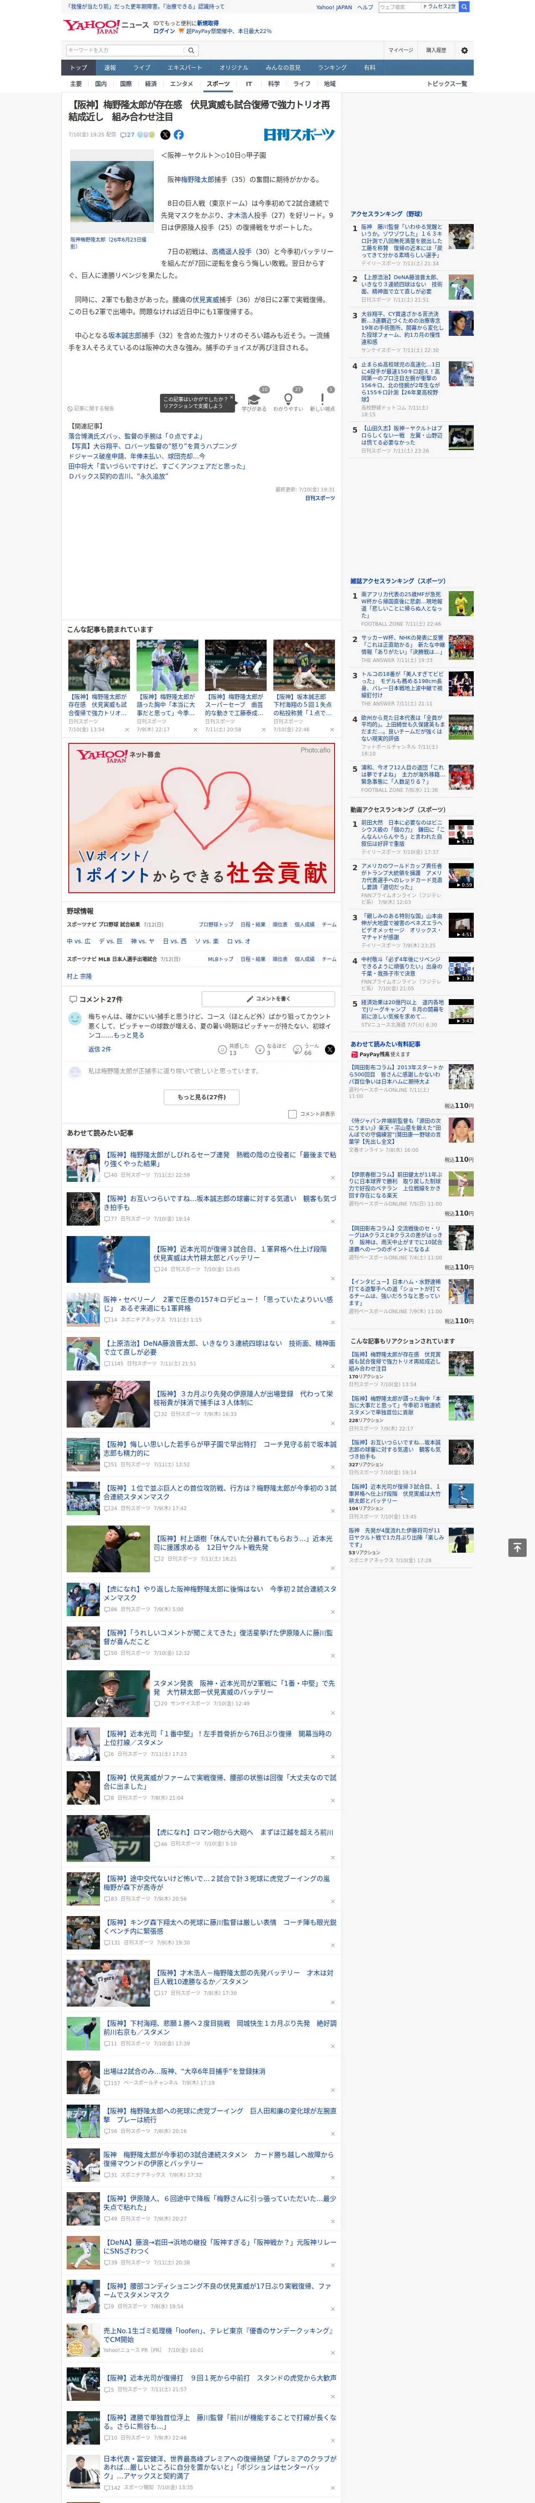Share first comment on X
535x2503 pixels.
(330, 1050)
